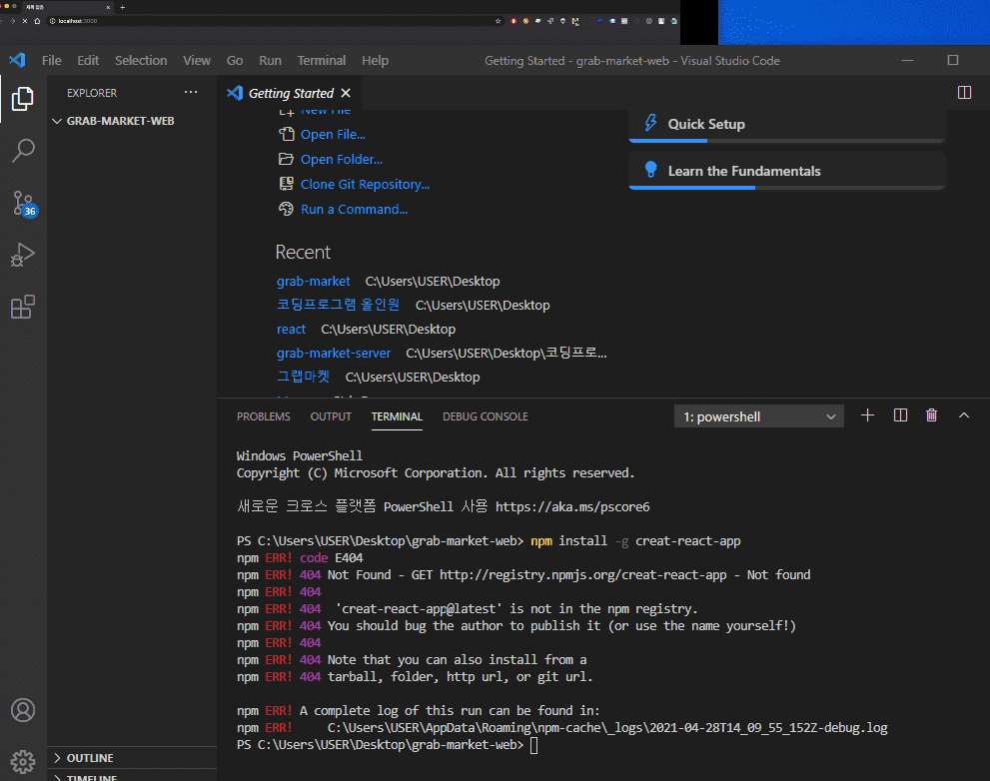Open the Accounts menu icon
This screenshot has width=990, height=781.
23,710
